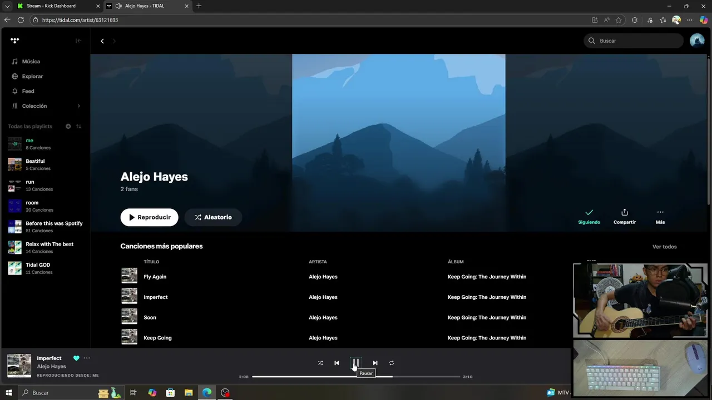Open now-playing track options dots

point(87,358)
